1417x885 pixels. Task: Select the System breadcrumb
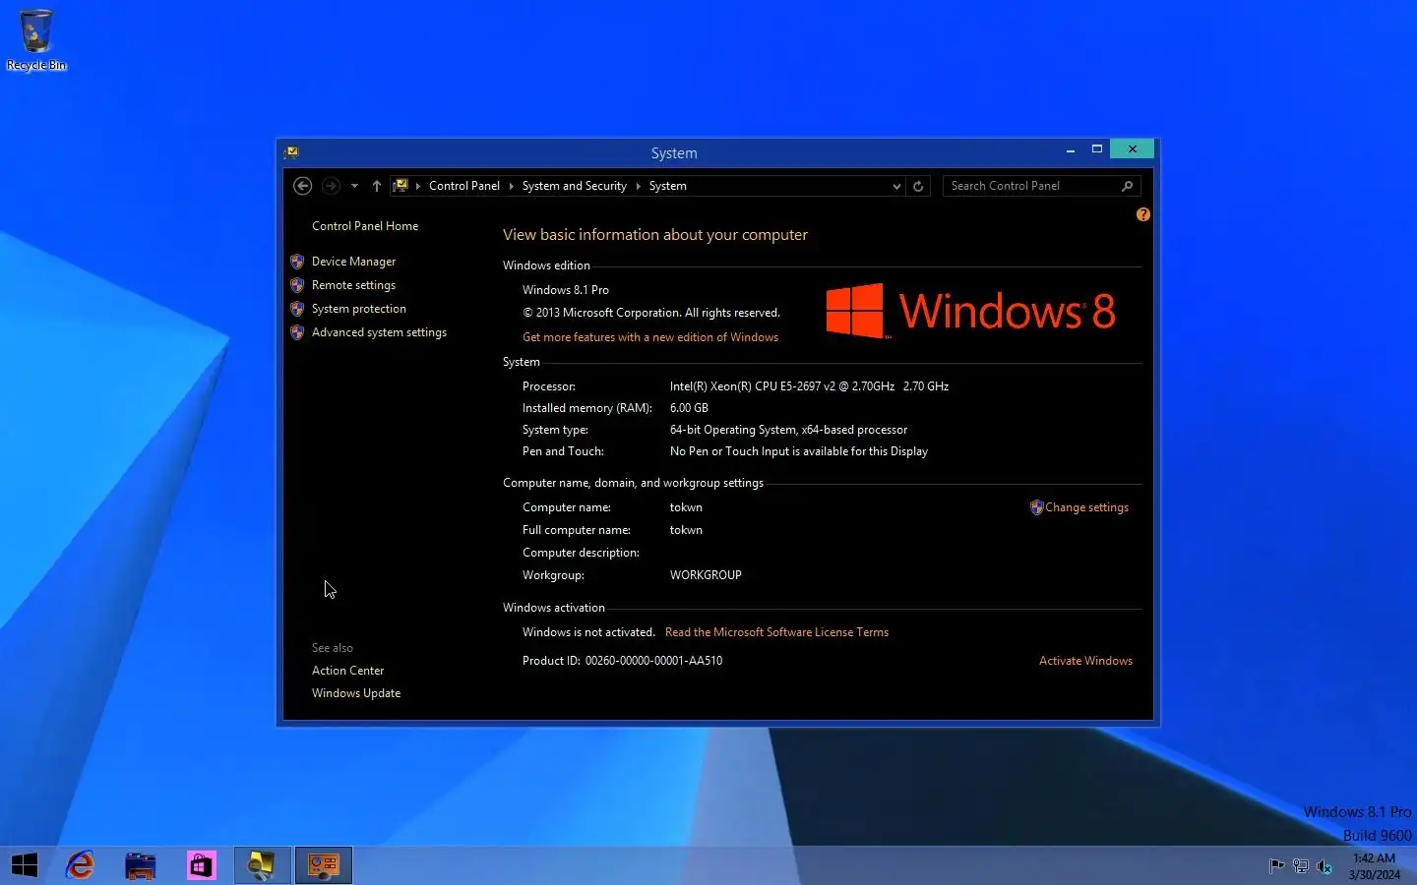point(667,186)
